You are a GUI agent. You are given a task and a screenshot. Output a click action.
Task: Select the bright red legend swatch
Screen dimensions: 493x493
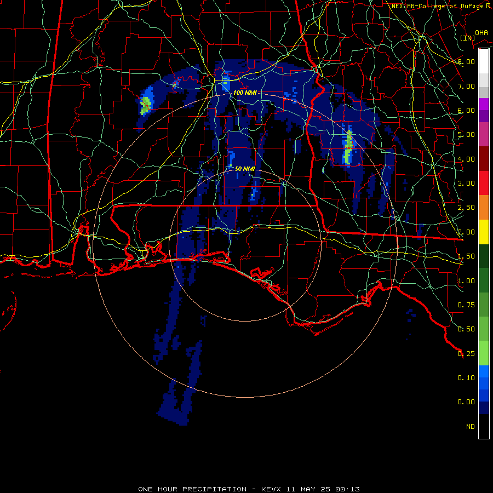click(484, 183)
